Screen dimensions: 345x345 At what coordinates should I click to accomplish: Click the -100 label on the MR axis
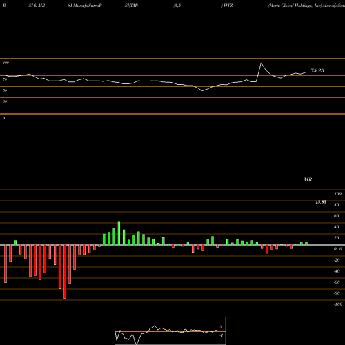coord(338,304)
